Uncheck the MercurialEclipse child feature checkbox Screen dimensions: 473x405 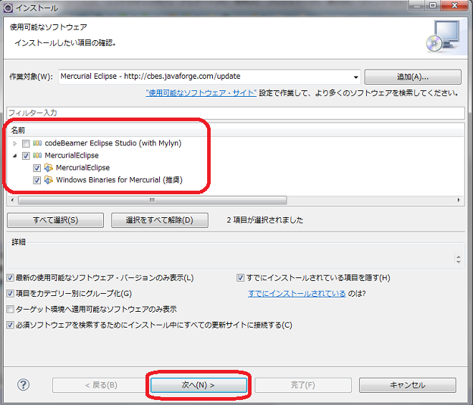37,168
